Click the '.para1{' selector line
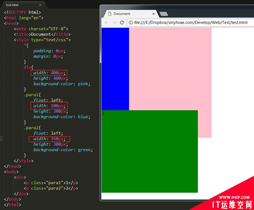Image resolution: width=254 pixels, height=210 pixels. 32,95
